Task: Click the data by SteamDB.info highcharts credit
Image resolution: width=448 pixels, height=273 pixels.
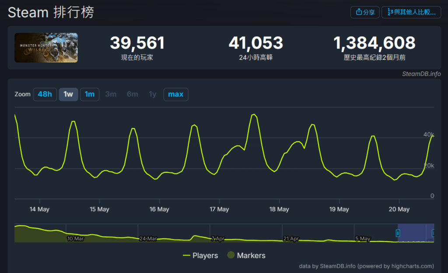Action: (366, 266)
